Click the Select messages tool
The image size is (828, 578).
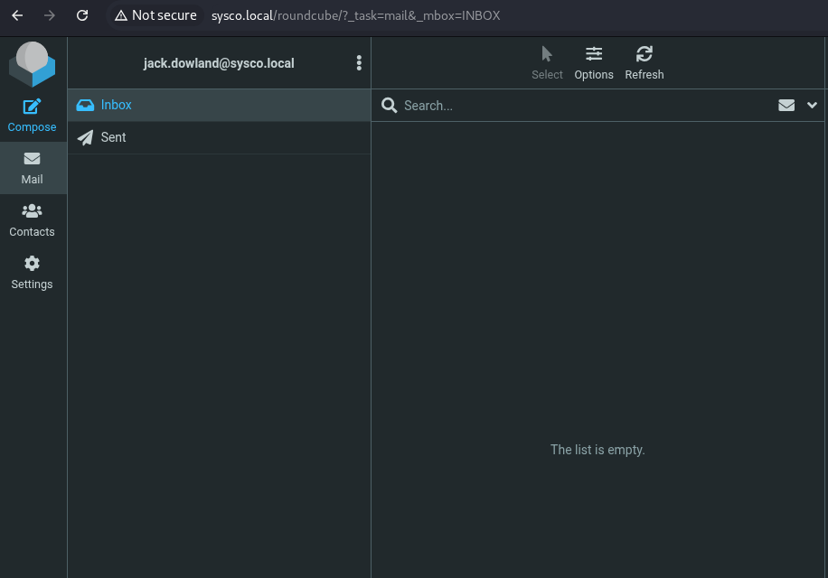547,63
